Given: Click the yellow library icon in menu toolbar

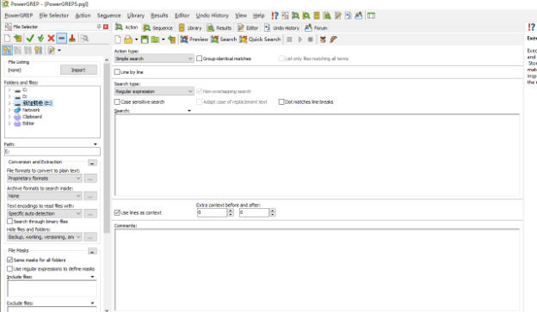Looking at the screenshot, I should tap(317, 15).
